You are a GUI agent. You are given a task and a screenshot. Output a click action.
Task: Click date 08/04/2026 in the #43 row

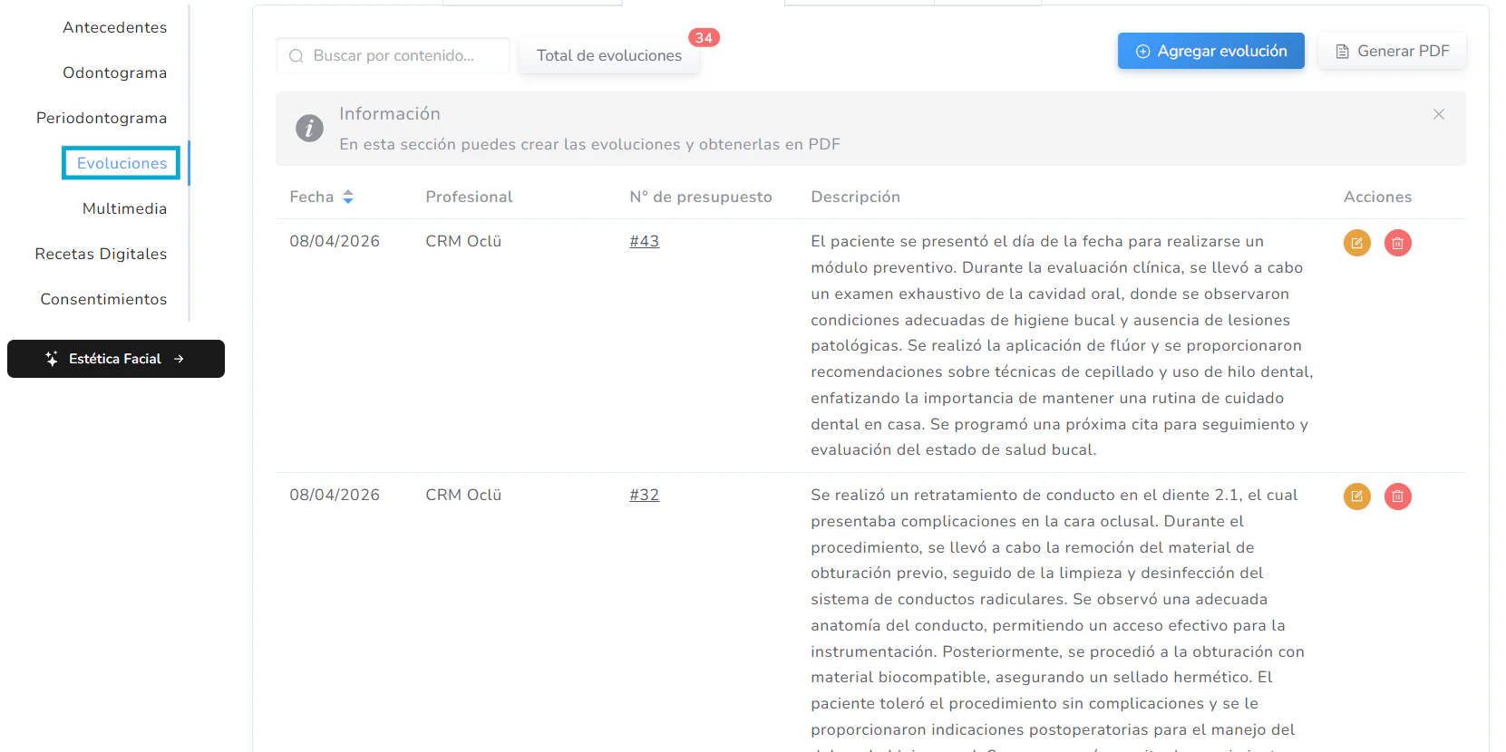coord(335,241)
